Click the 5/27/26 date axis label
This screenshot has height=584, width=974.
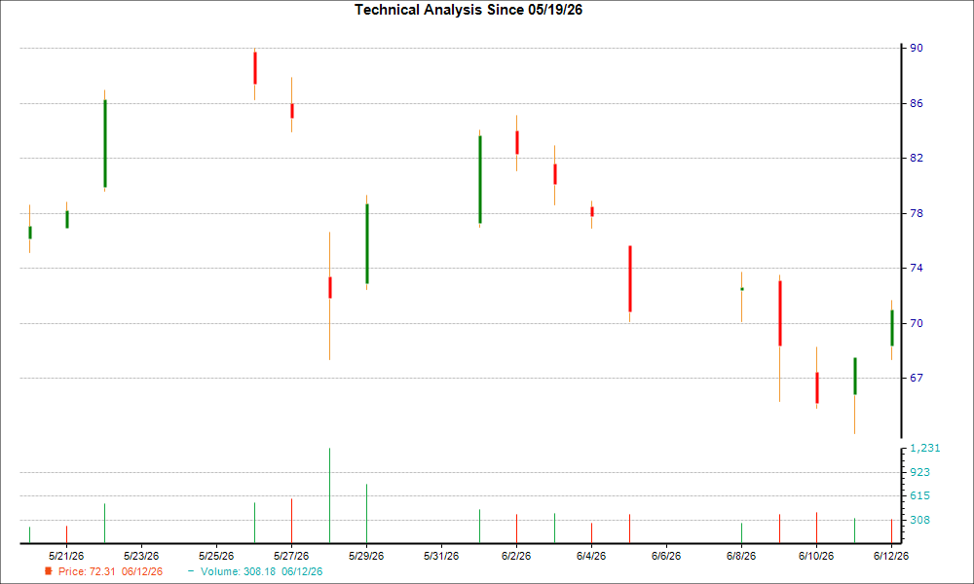(291, 556)
